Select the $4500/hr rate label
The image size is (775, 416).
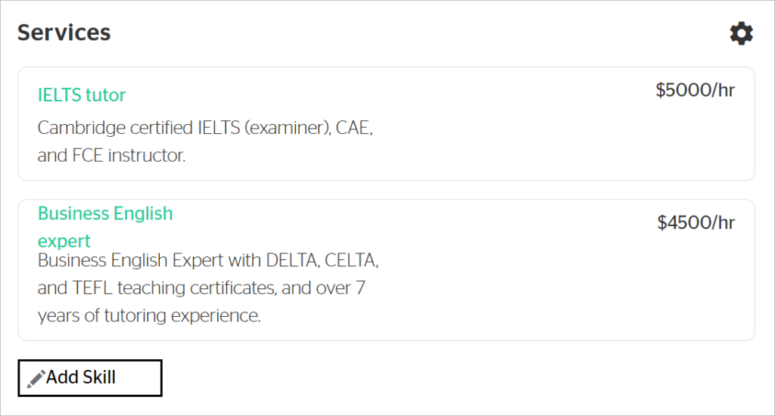point(696,223)
